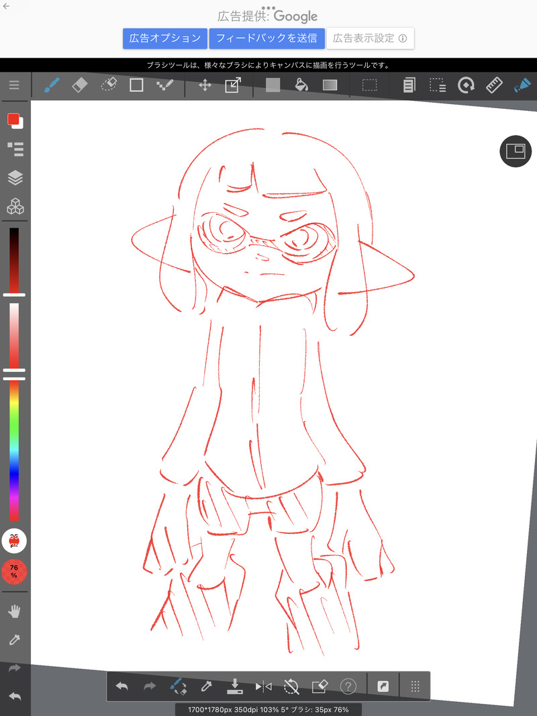The image size is (537, 716).
Task: Select the dashed rectangle selection tool
Action: pyautogui.click(x=370, y=85)
